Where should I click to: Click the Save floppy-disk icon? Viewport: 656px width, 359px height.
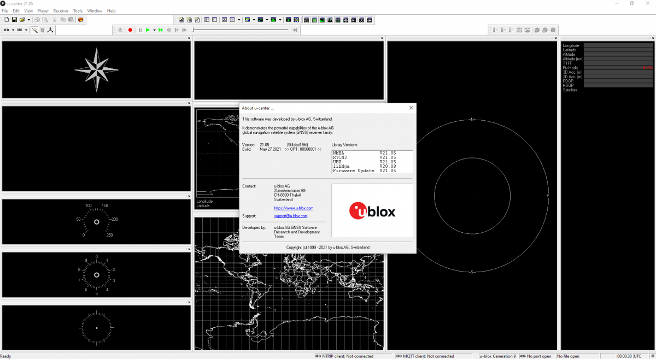pyautogui.click(x=14, y=20)
